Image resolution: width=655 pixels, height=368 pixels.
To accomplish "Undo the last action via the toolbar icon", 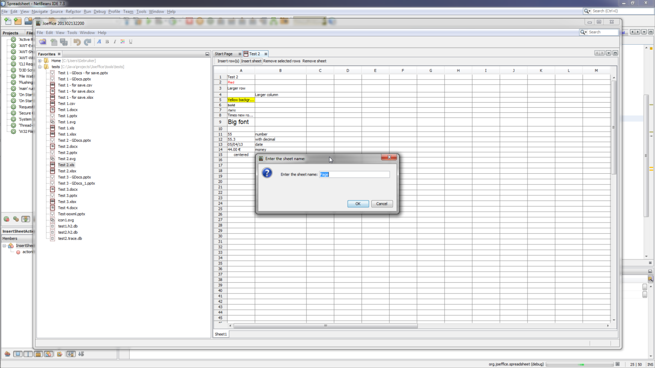I will point(77,42).
